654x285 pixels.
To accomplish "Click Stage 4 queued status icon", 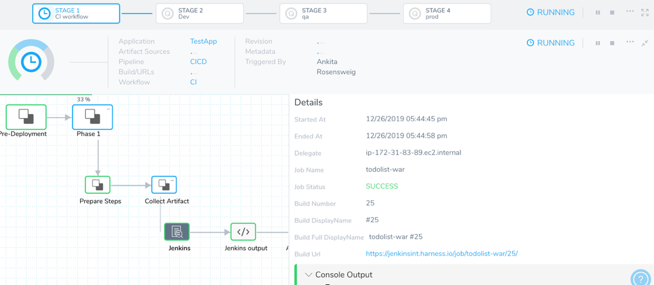I will [x=415, y=14].
